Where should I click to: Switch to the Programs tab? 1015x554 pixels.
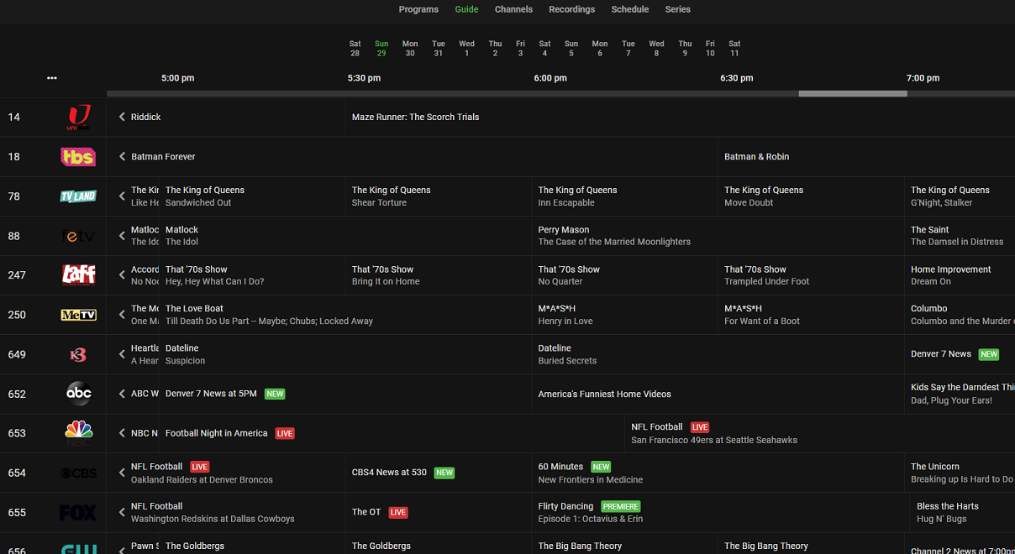point(418,9)
